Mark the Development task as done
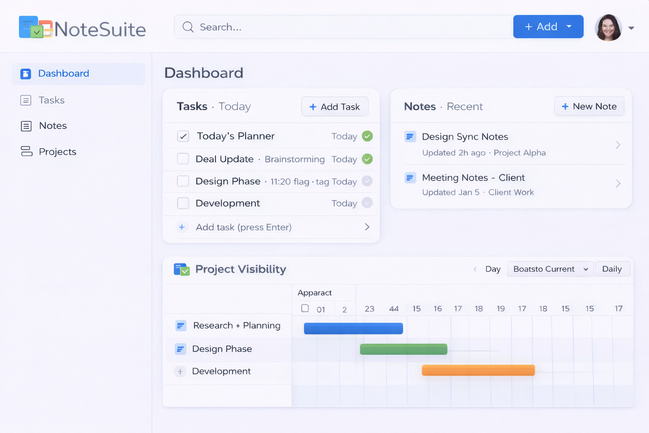The height and width of the screenshot is (433, 649). (183, 203)
